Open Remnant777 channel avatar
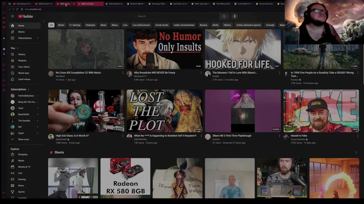Image resolution: width=364 pixels, height=204 pixels. [129, 74]
